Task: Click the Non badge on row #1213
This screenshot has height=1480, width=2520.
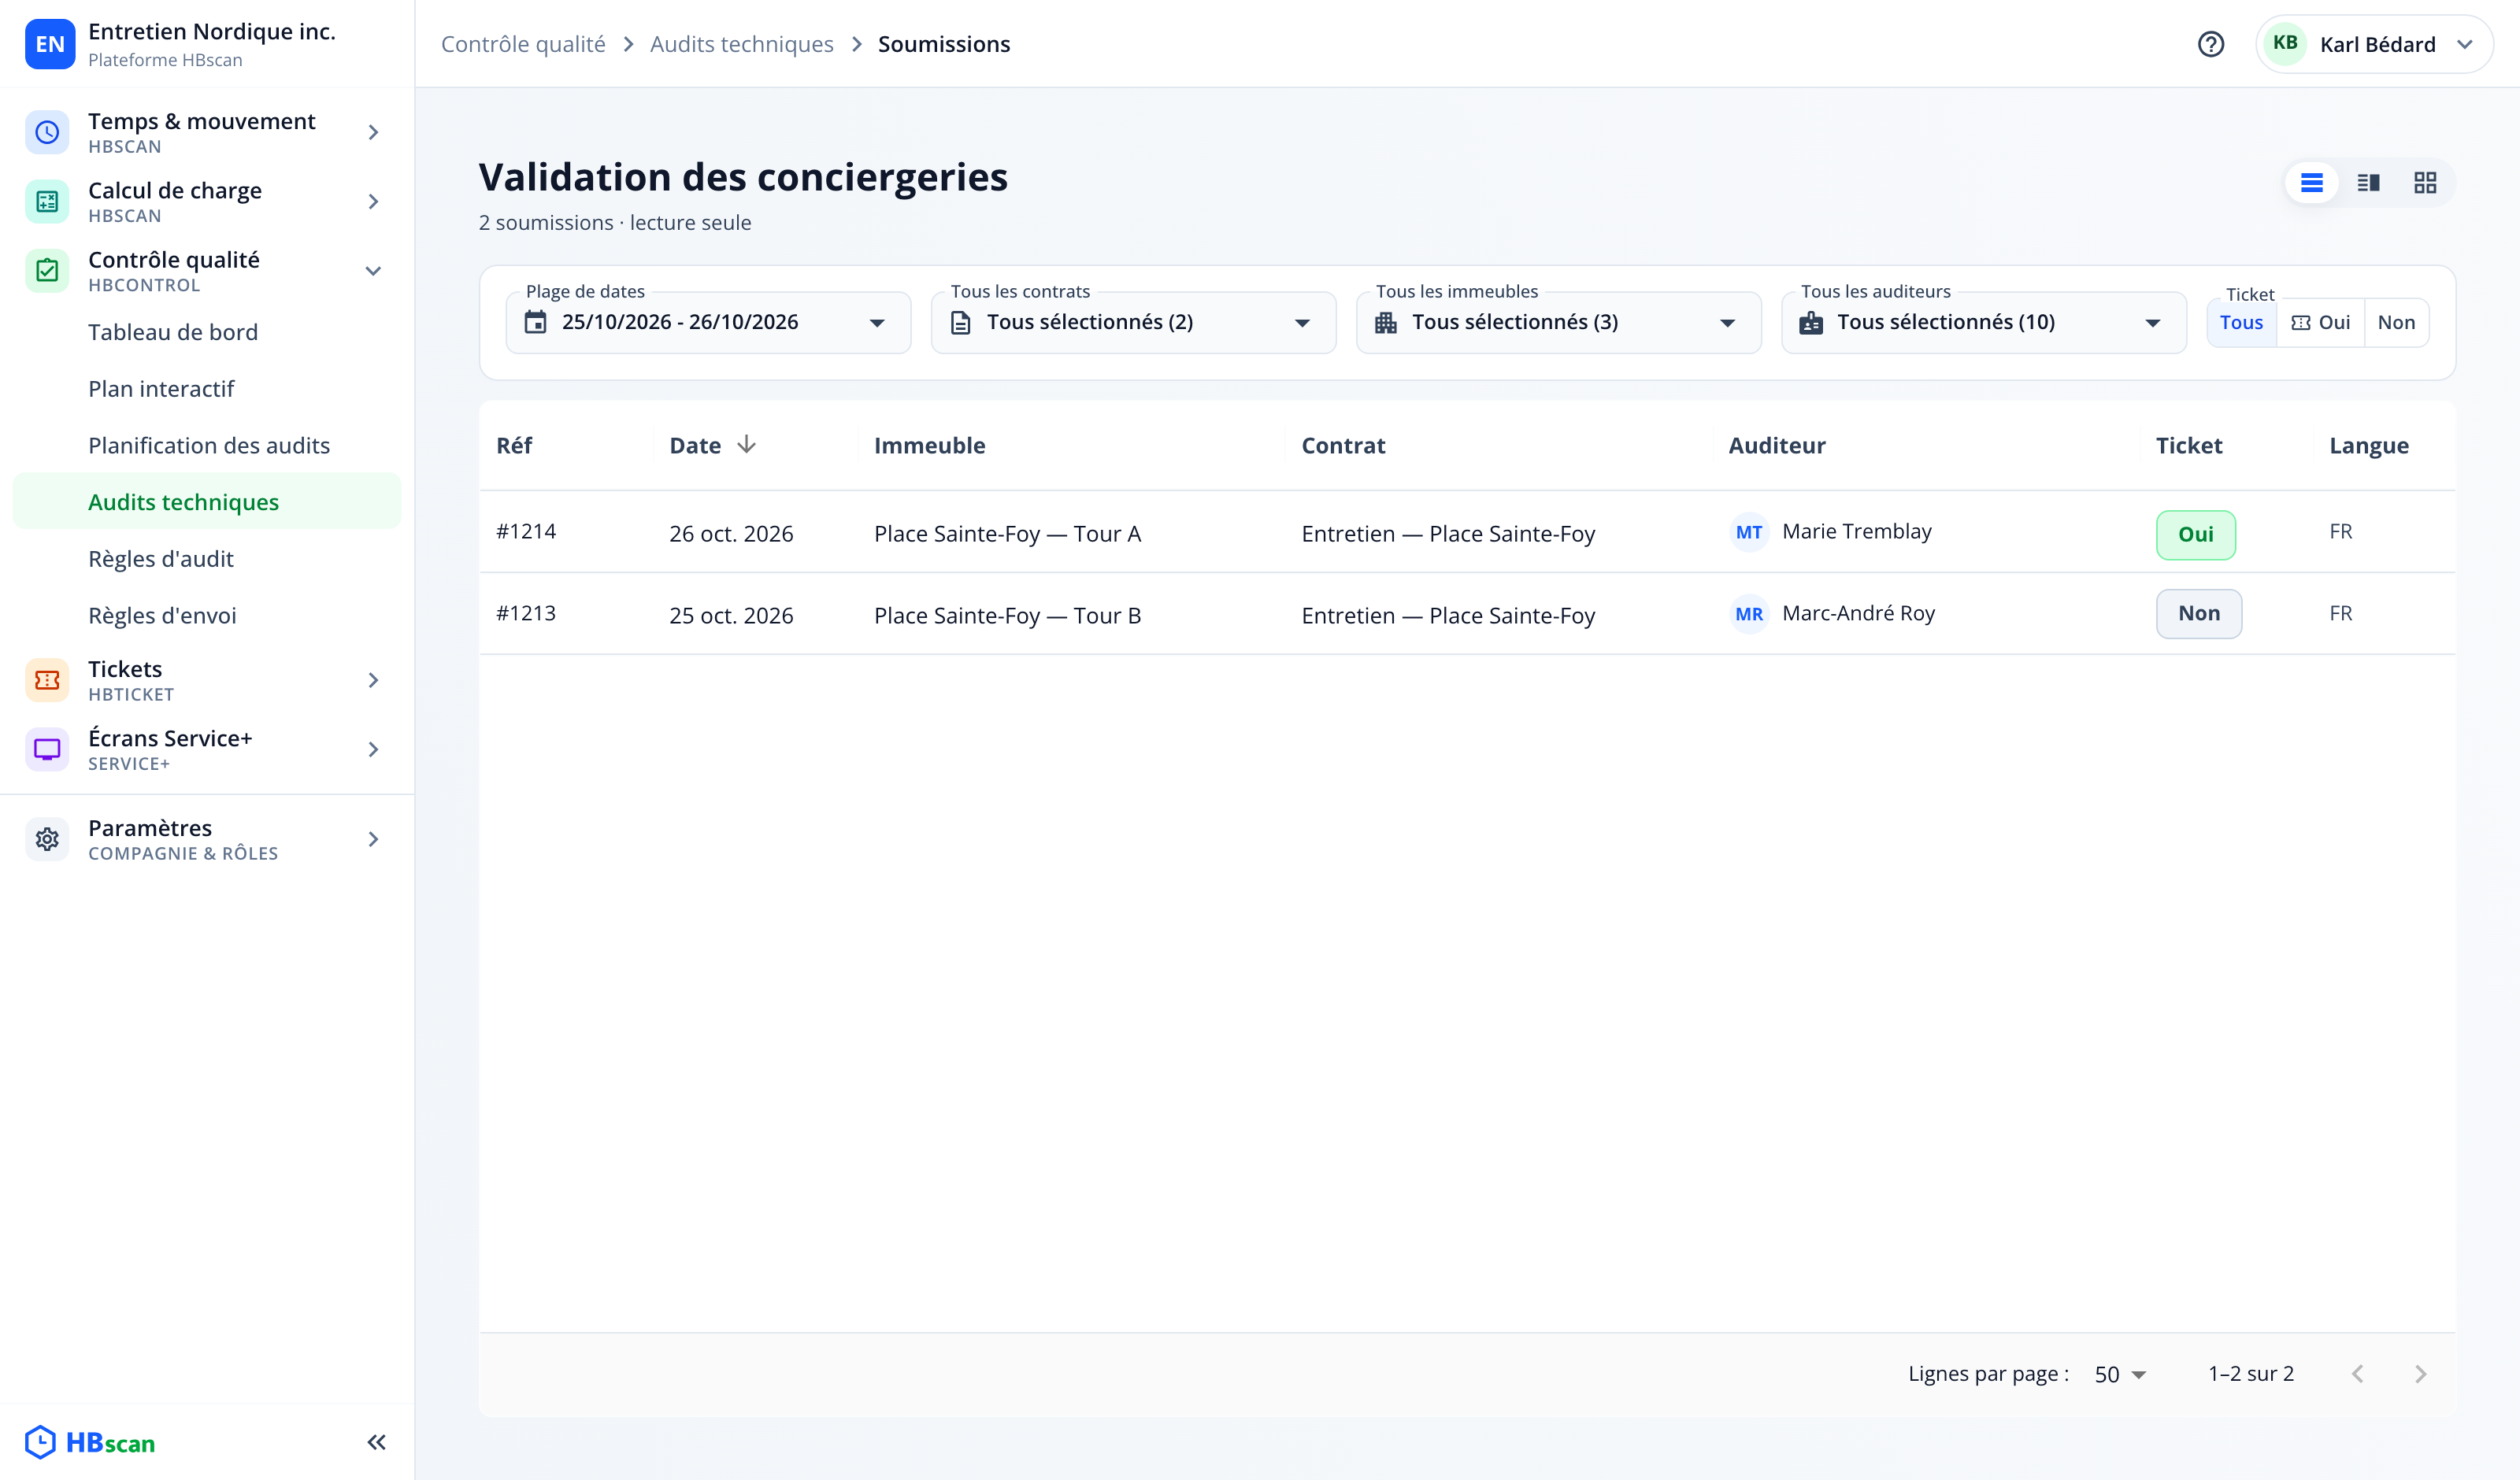Action: (x=2198, y=613)
